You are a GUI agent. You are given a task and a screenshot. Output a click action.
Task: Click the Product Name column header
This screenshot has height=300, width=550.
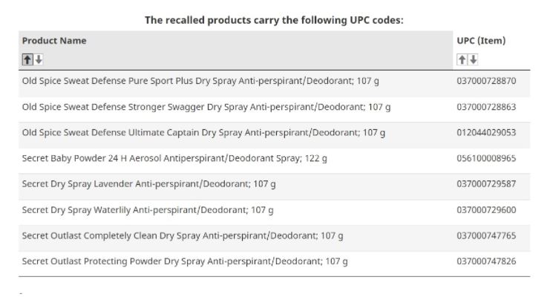[x=54, y=41]
